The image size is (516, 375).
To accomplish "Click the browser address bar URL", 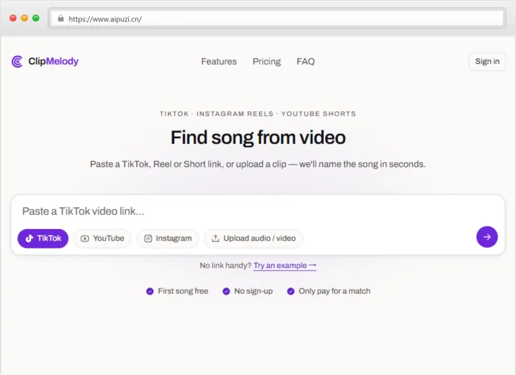I will [x=105, y=19].
